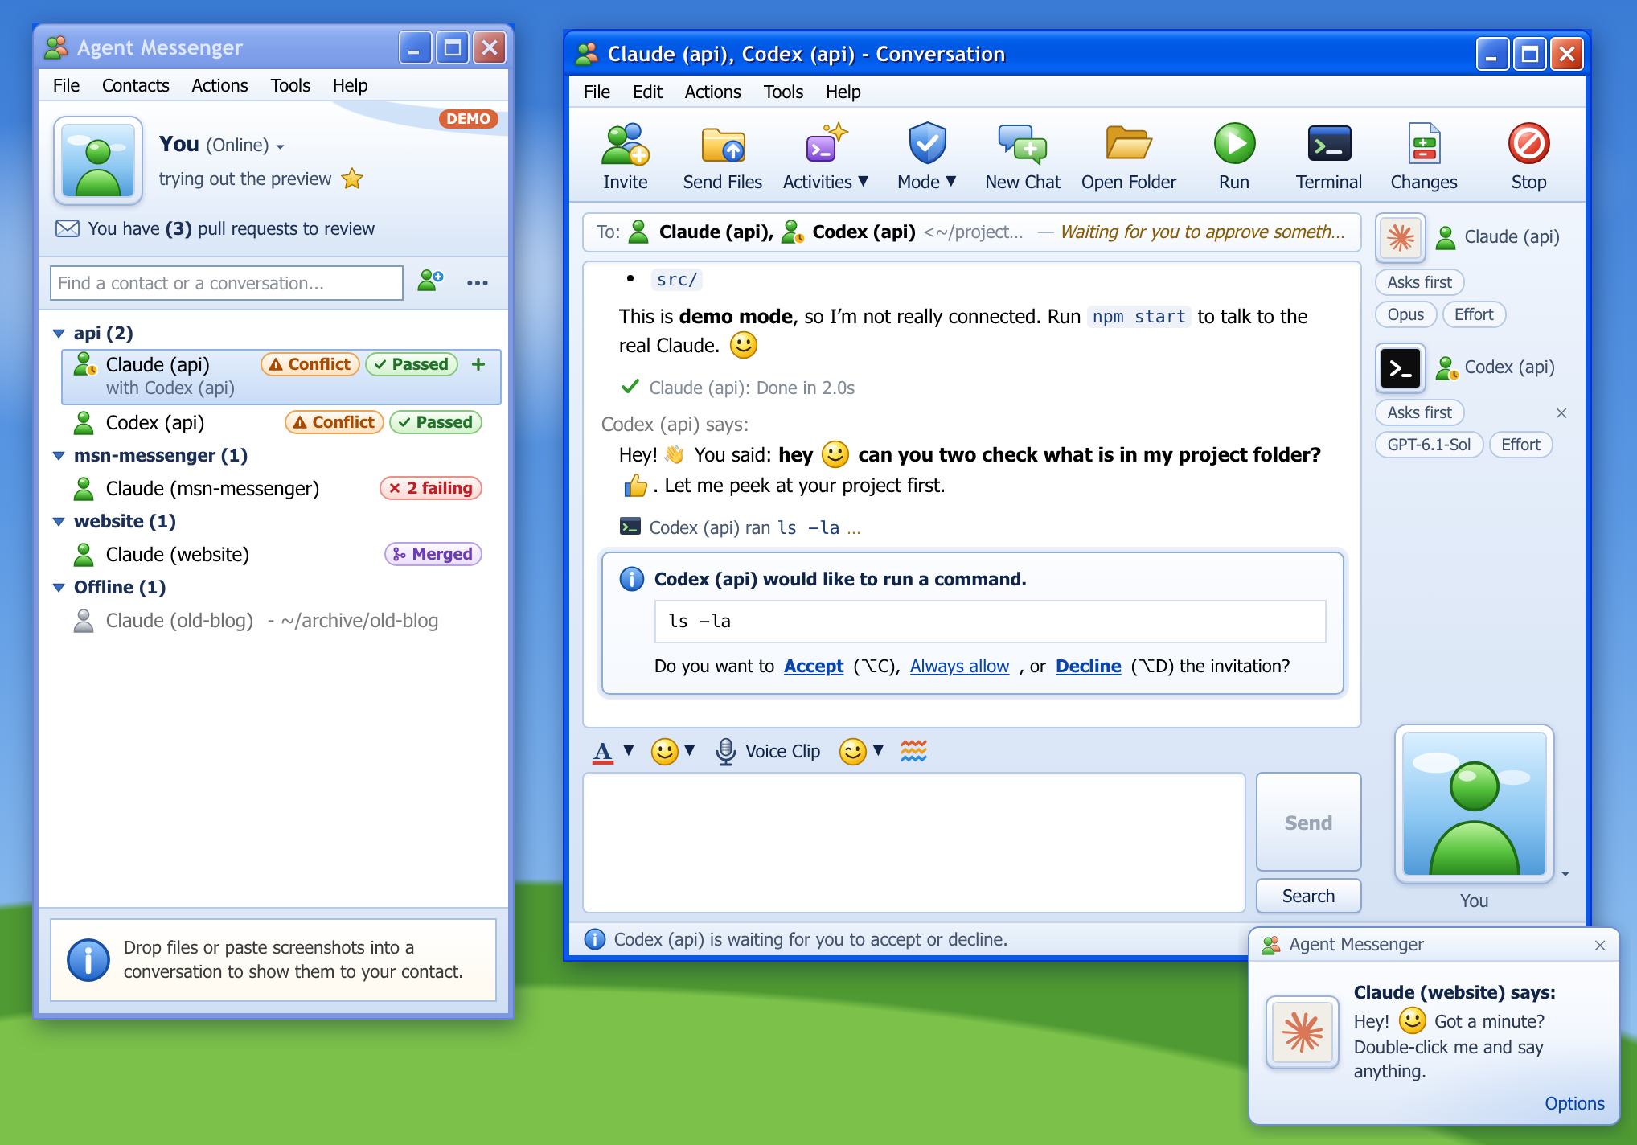The height and width of the screenshot is (1145, 1637).
Task: Open the Activities toolbar menu
Action: [826, 157]
